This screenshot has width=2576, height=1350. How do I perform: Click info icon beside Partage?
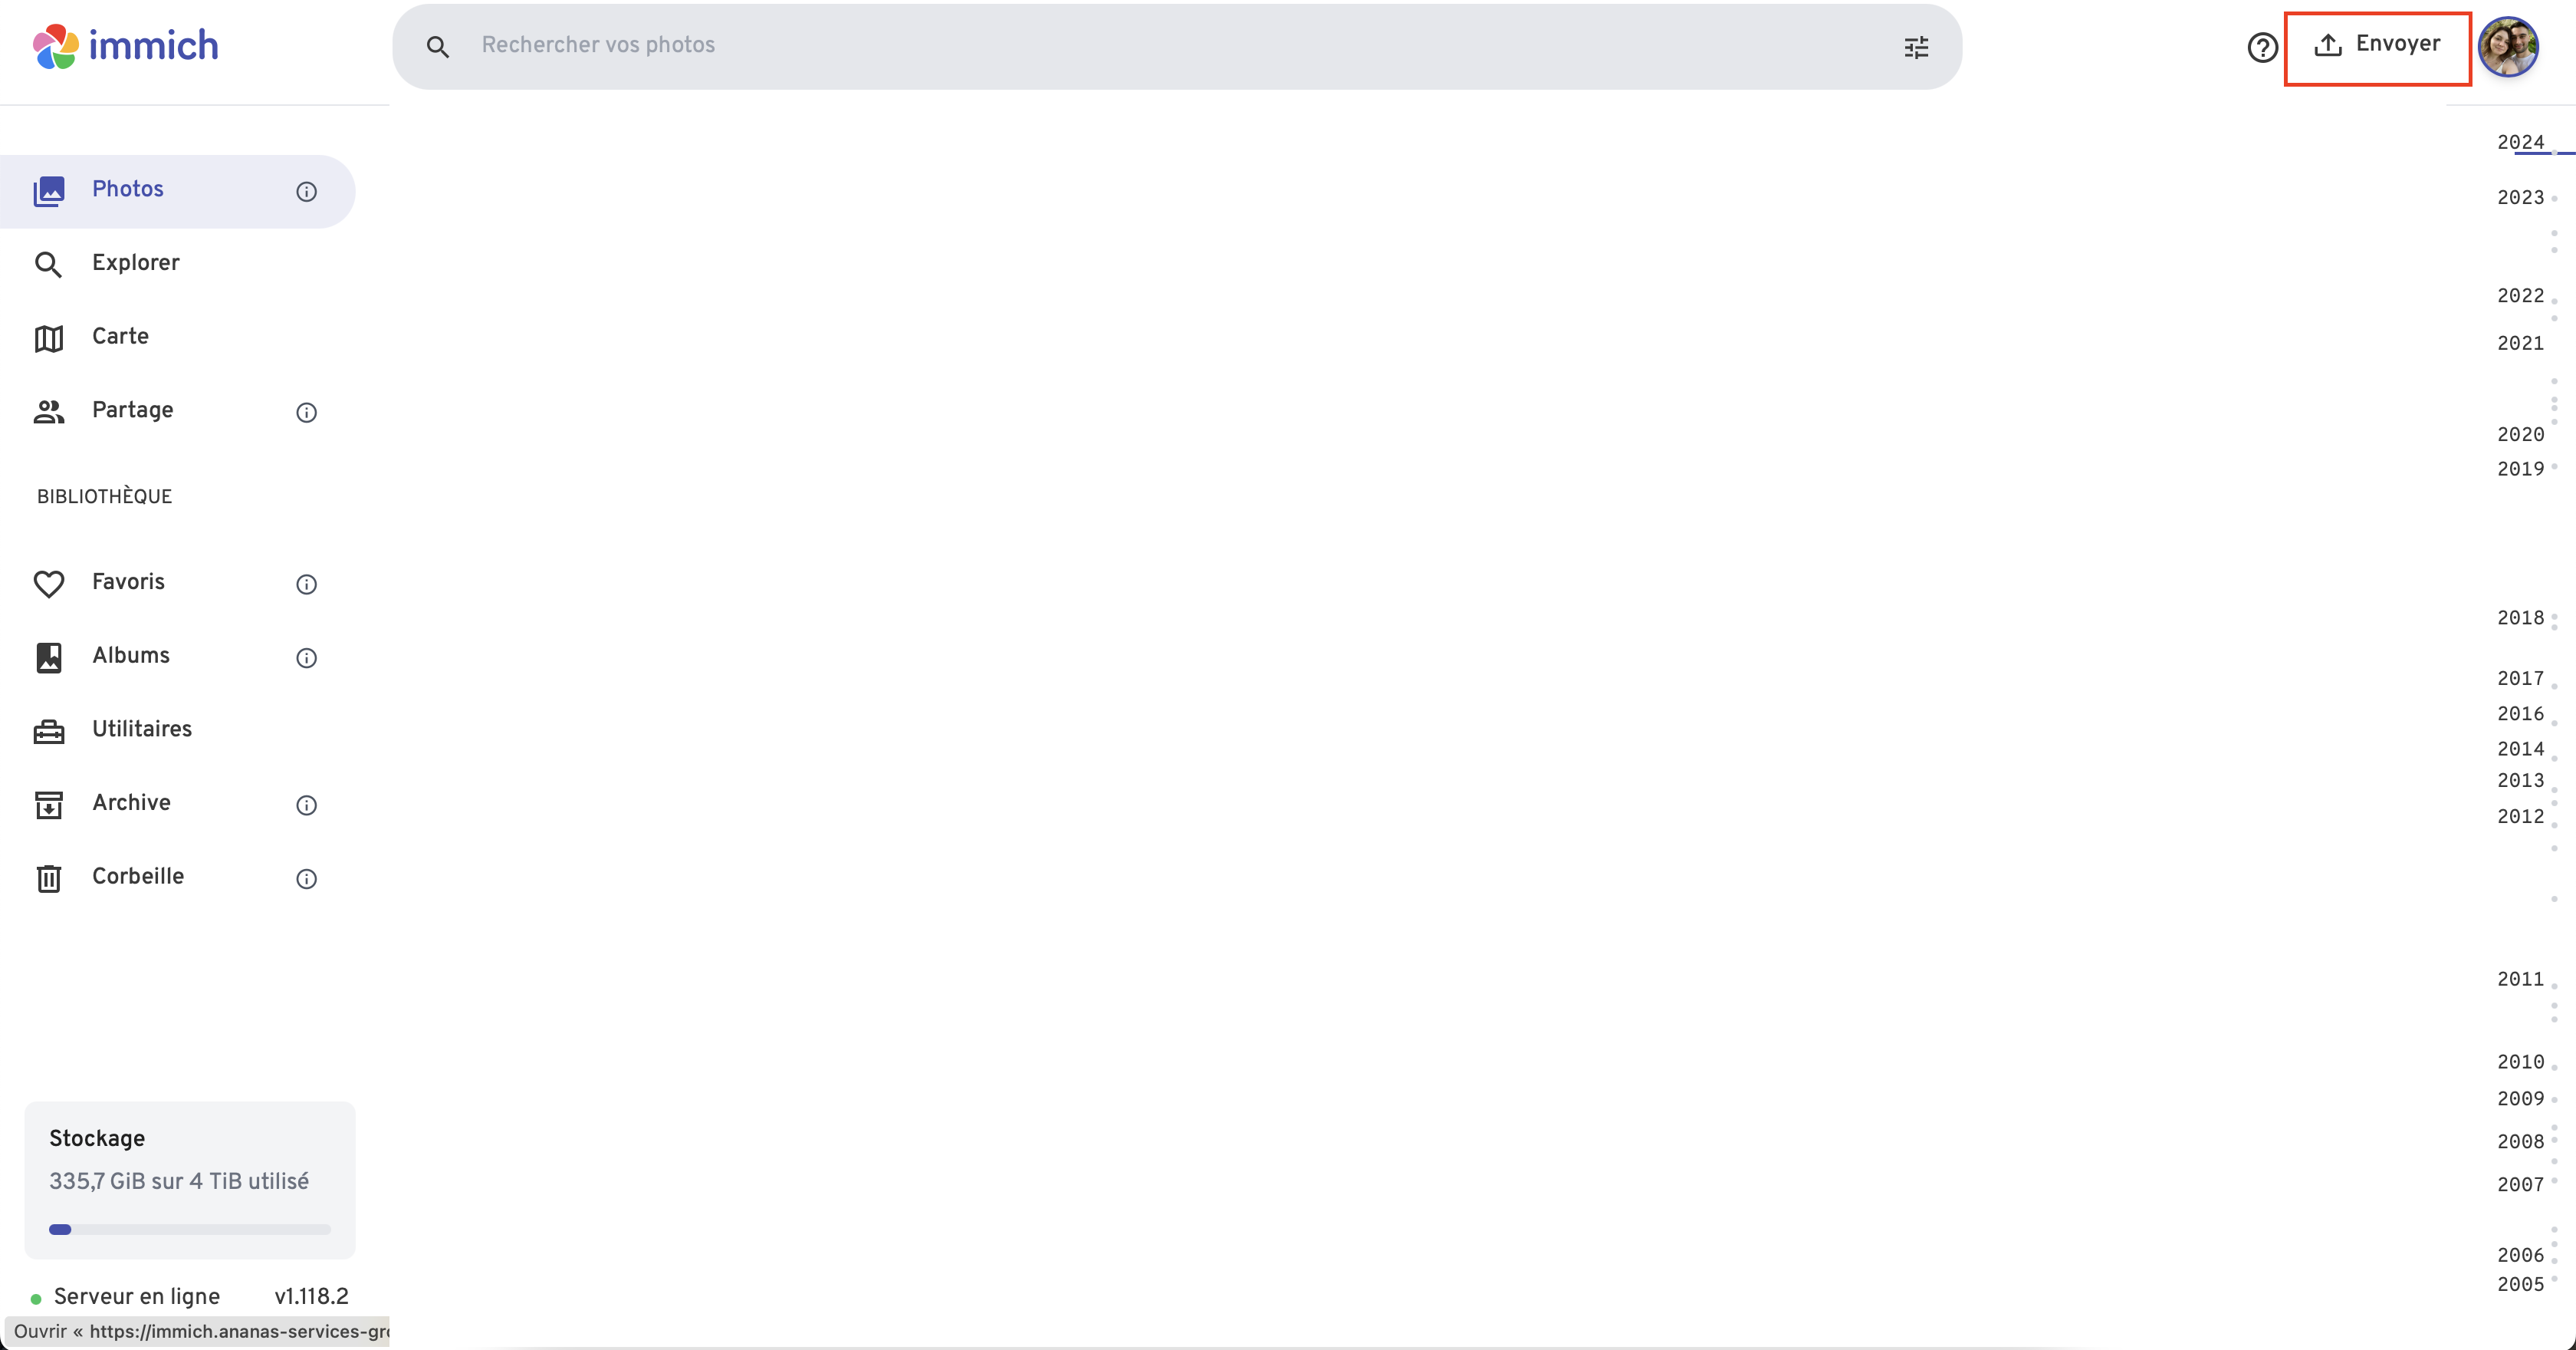tap(306, 413)
